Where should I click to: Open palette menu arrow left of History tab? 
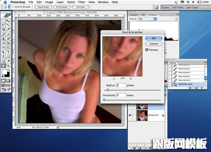(166, 63)
